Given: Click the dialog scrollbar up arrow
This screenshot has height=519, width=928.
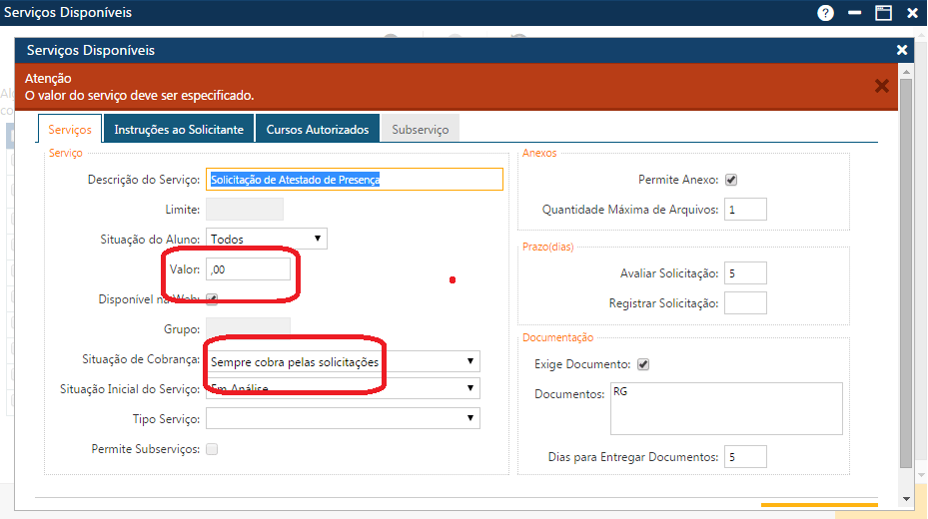Looking at the screenshot, I should 906,72.
